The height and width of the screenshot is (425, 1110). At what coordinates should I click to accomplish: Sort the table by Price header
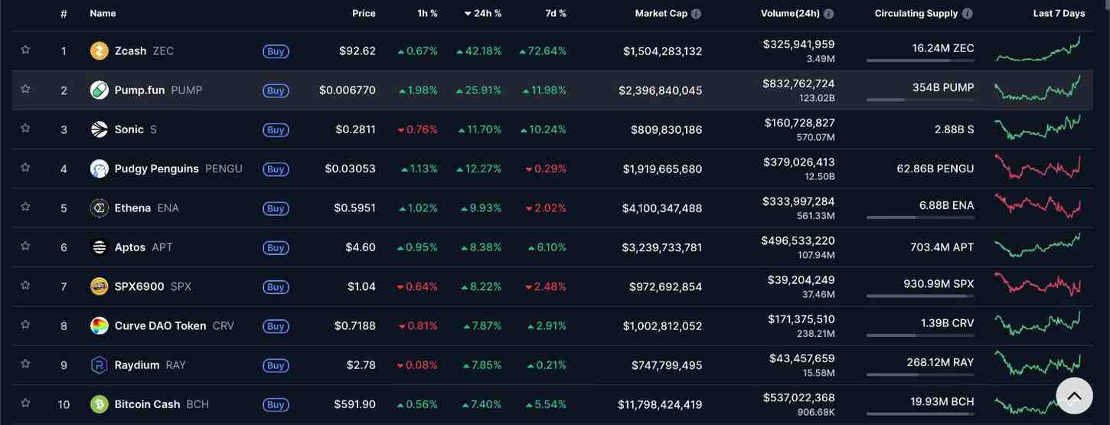[364, 14]
